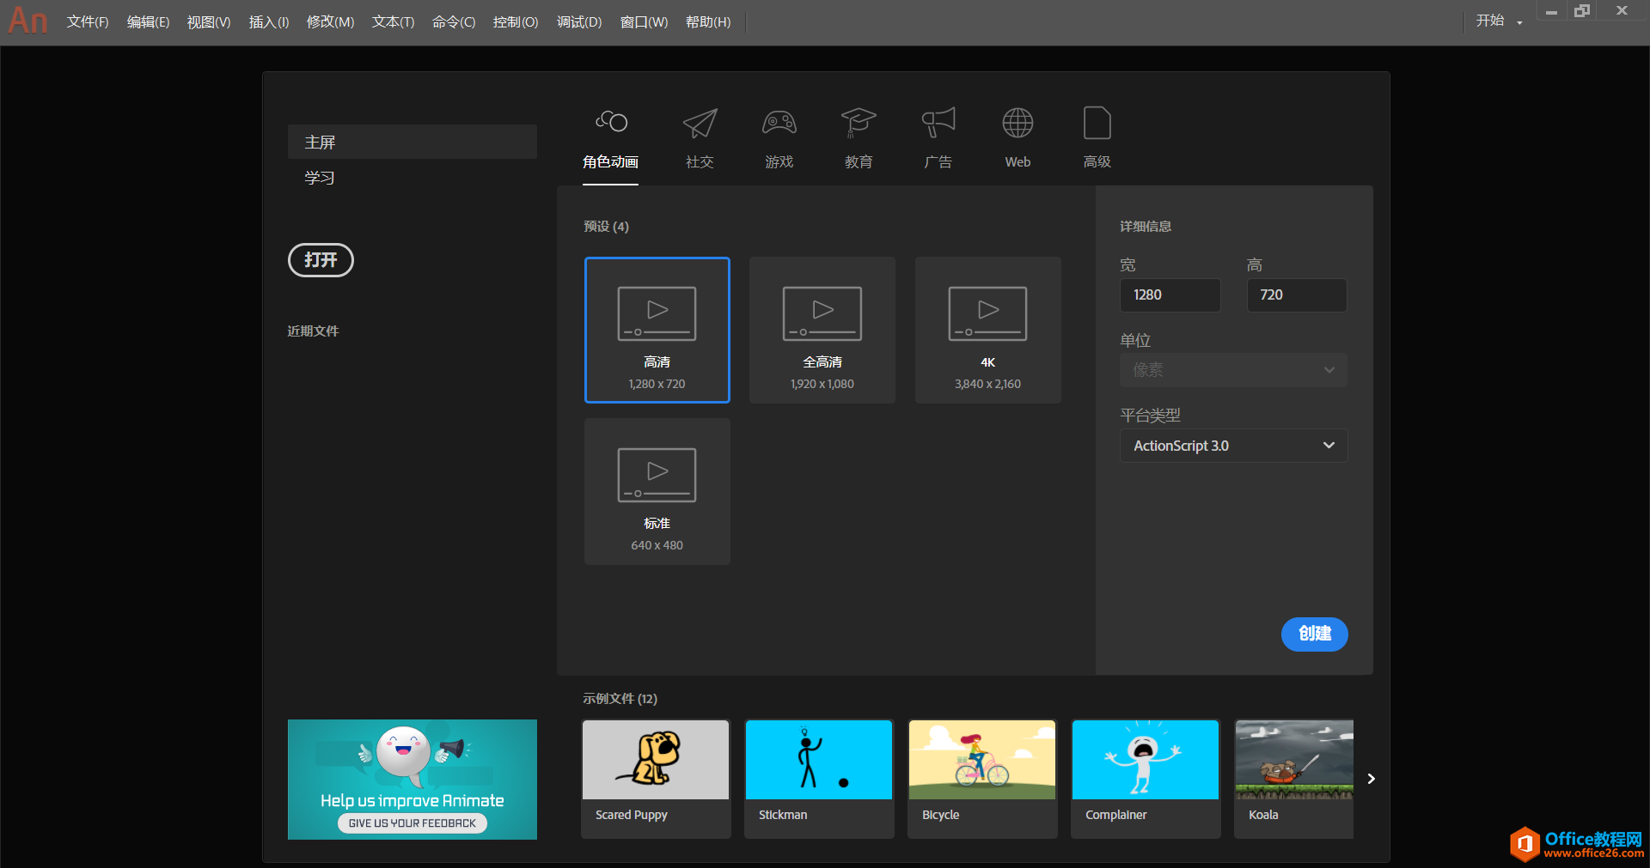This screenshot has width=1650, height=868.
Task: Click the 创建 button
Action: click(1314, 634)
